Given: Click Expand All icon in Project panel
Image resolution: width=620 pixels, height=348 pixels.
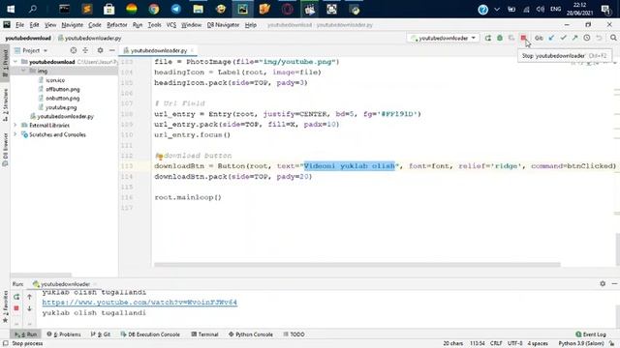Looking at the screenshot, I should click(x=85, y=50).
